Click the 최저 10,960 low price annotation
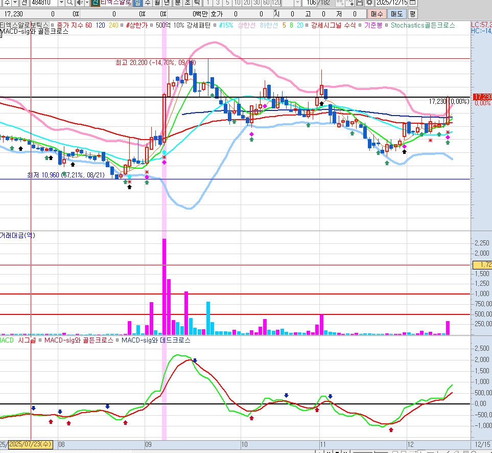The image size is (492, 453). click(66, 175)
